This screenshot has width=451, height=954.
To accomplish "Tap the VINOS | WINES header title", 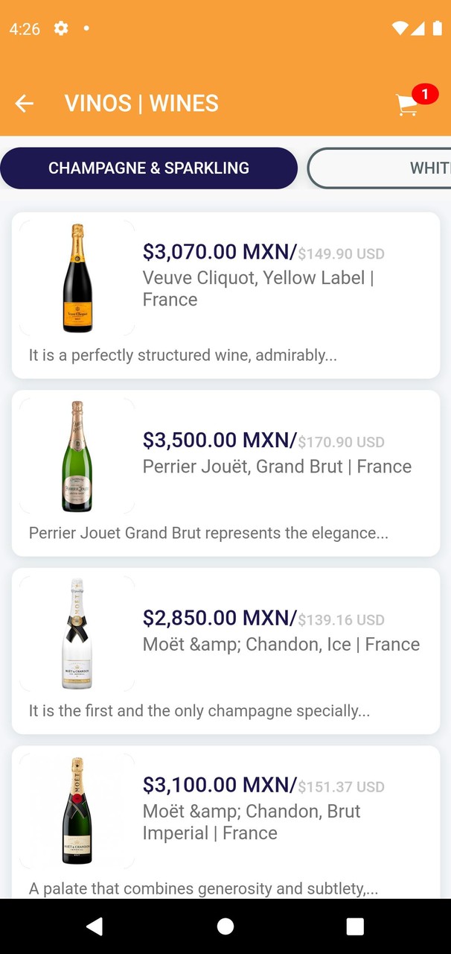I will (x=141, y=104).
